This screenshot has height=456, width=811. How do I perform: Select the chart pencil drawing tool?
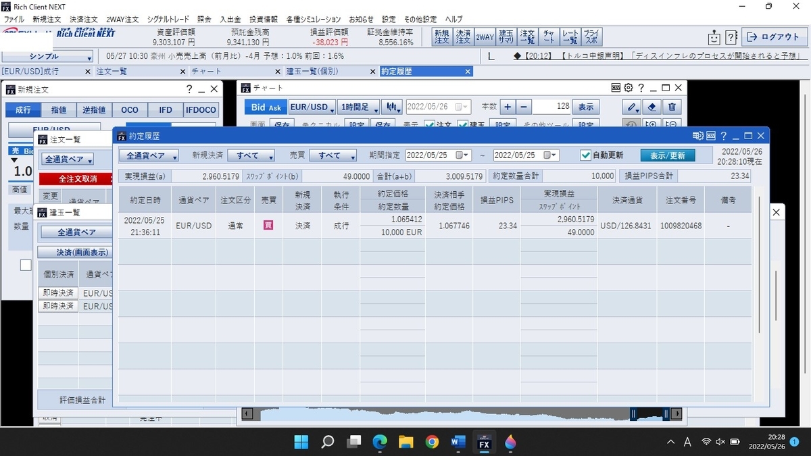coord(631,107)
